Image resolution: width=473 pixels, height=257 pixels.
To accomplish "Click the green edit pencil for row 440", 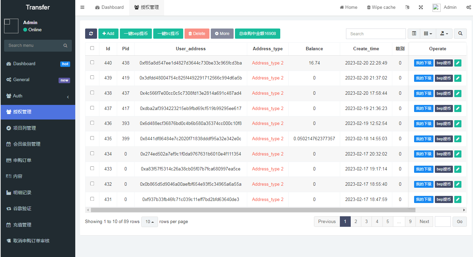I will coord(458,63).
